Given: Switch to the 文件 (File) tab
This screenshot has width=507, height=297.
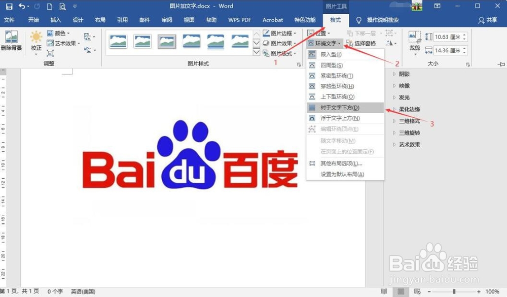Looking at the screenshot, I should coord(9,20).
